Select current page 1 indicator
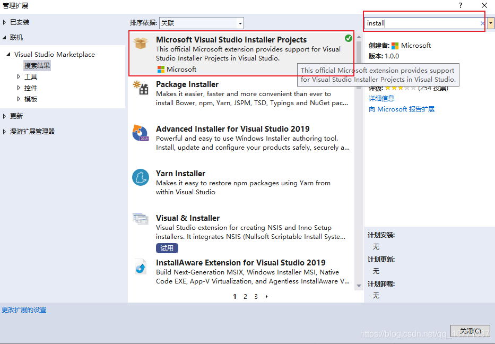This screenshot has width=495, height=344. click(x=235, y=297)
